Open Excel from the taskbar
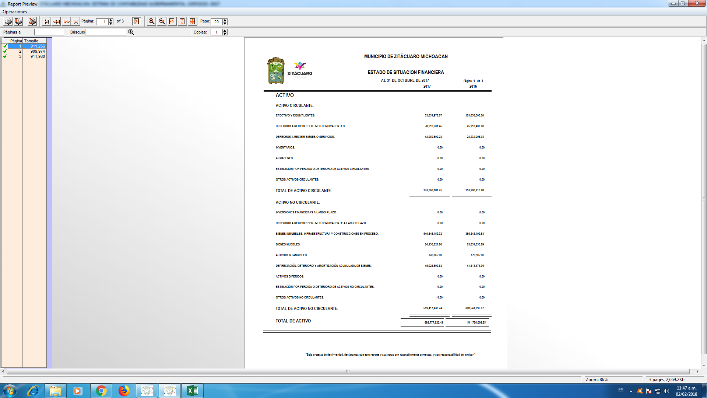707x398 pixels. [x=192, y=391]
